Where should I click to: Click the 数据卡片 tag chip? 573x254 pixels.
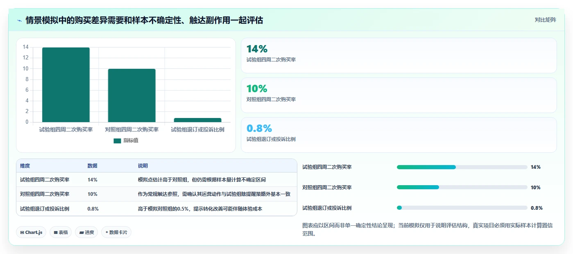tap(116, 232)
